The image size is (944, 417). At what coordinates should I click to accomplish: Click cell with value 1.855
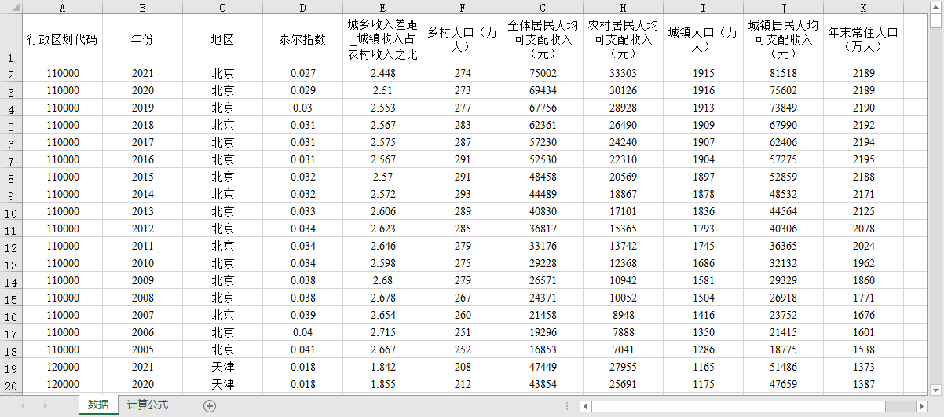point(382,385)
